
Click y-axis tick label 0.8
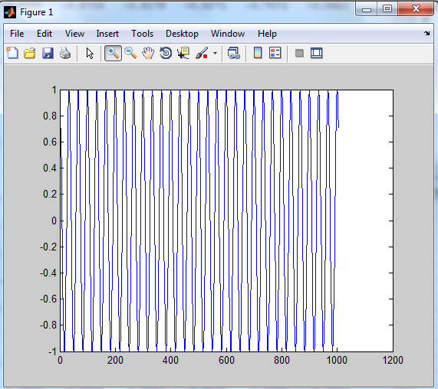[x=50, y=116]
